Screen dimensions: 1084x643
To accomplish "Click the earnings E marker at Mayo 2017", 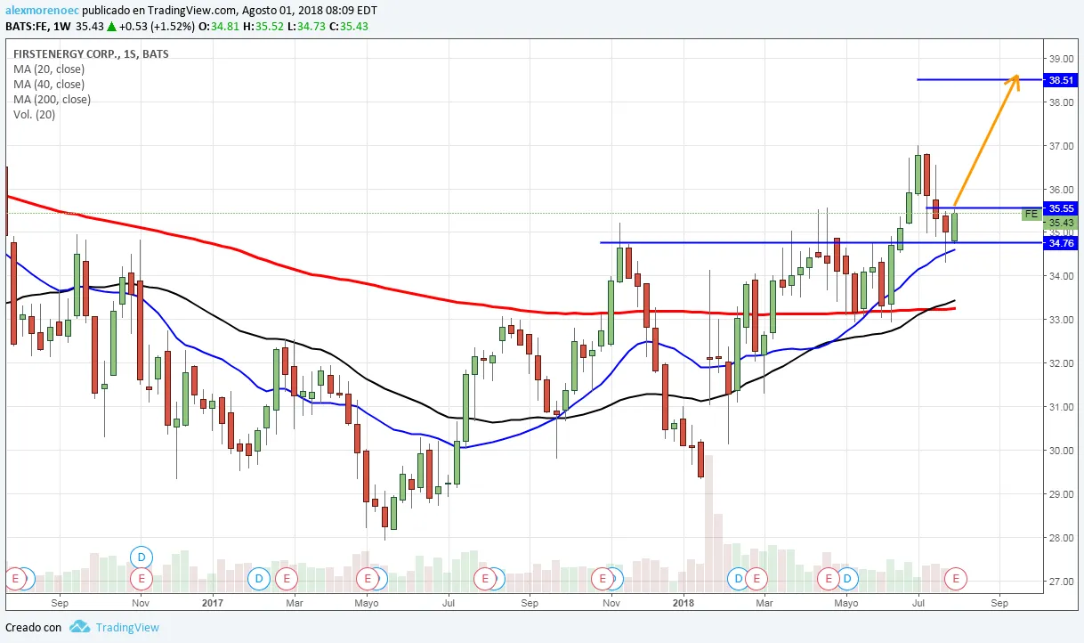I will (367, 579).
